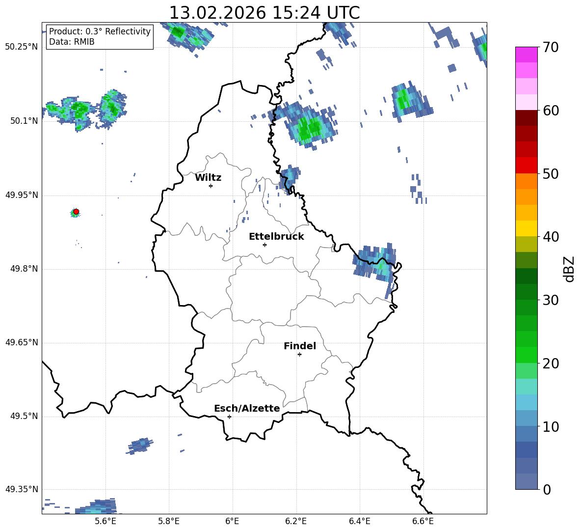Click the 60 tick label on the colorbar
The width and height of the screenshot is (581, 531).
point(551,111)
